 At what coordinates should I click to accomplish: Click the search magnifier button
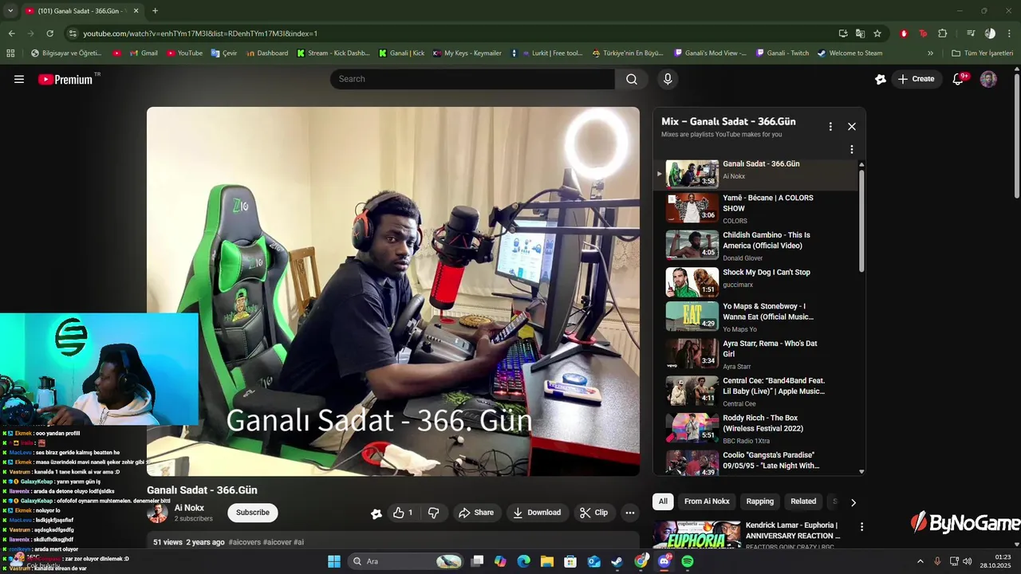(x=632, y=79)
